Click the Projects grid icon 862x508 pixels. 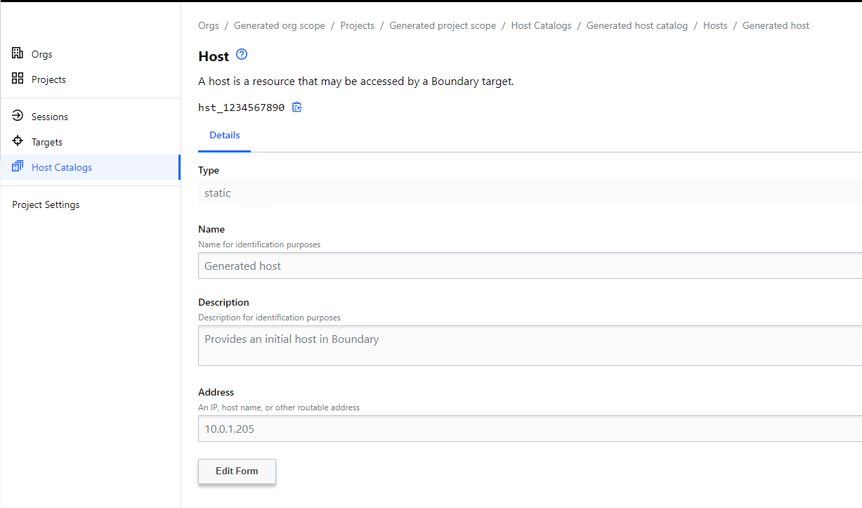(18, 79)
